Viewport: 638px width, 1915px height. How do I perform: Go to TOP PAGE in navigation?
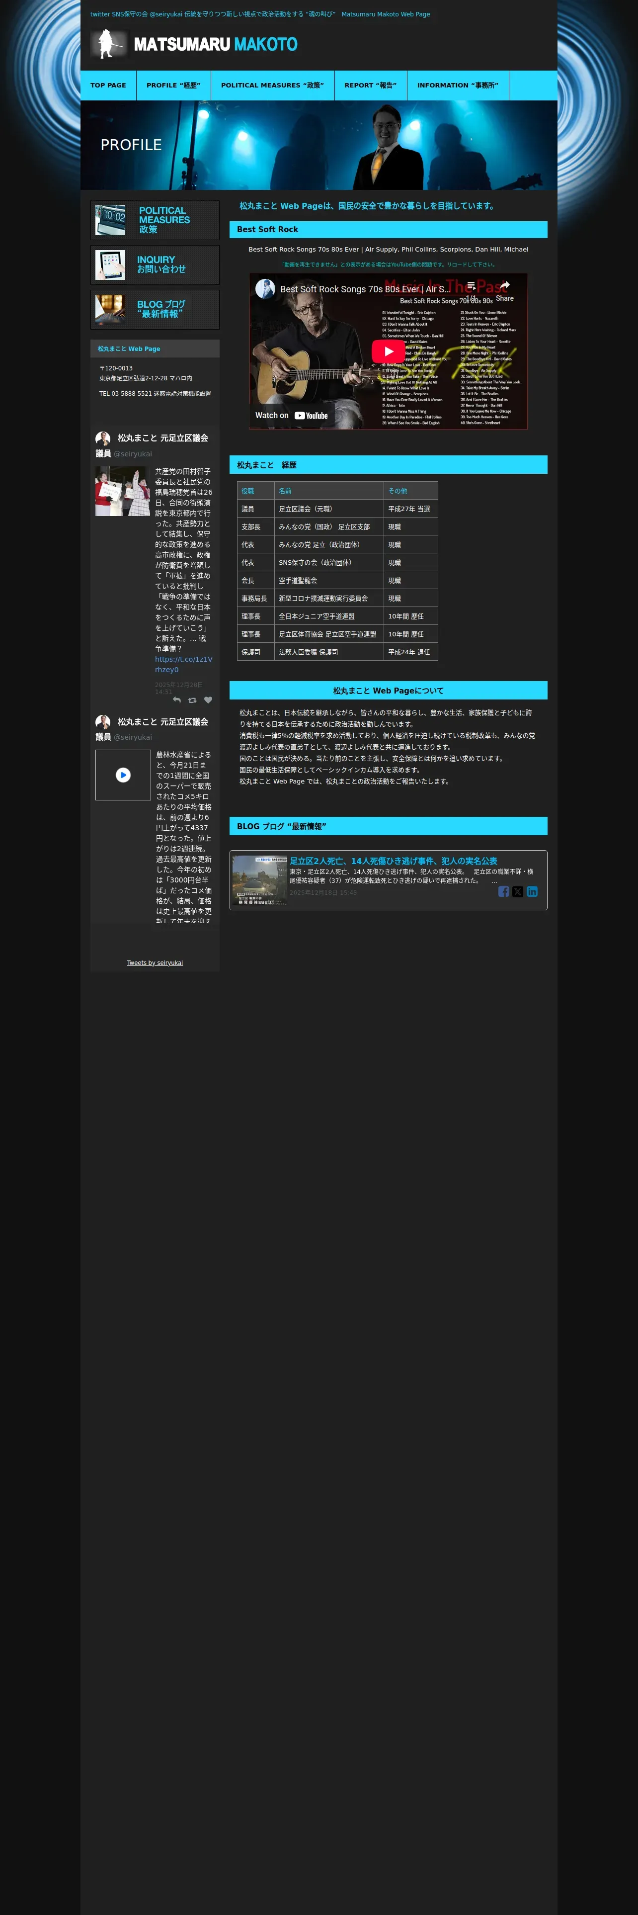(108, 86)
